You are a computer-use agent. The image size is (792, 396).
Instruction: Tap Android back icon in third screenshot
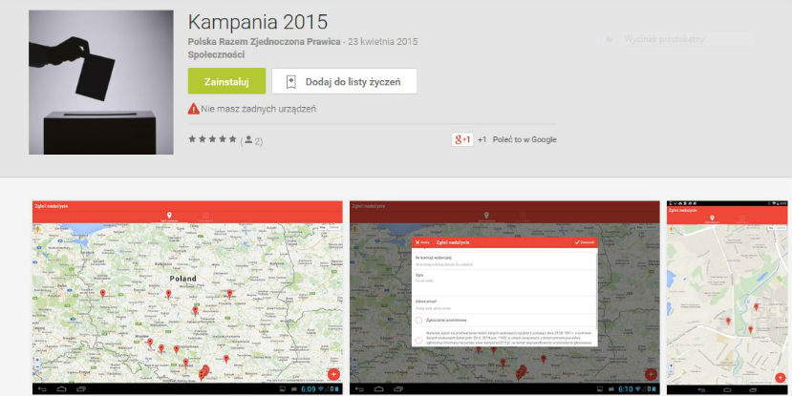[x=701, y=390]
